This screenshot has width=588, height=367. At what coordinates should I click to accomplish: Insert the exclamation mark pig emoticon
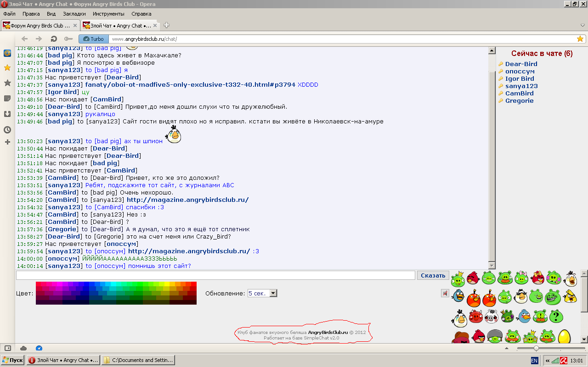point(540,316)
